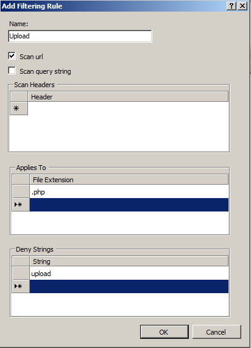Click the Scan url label text
Screen dimensions: 251x348
31,57
